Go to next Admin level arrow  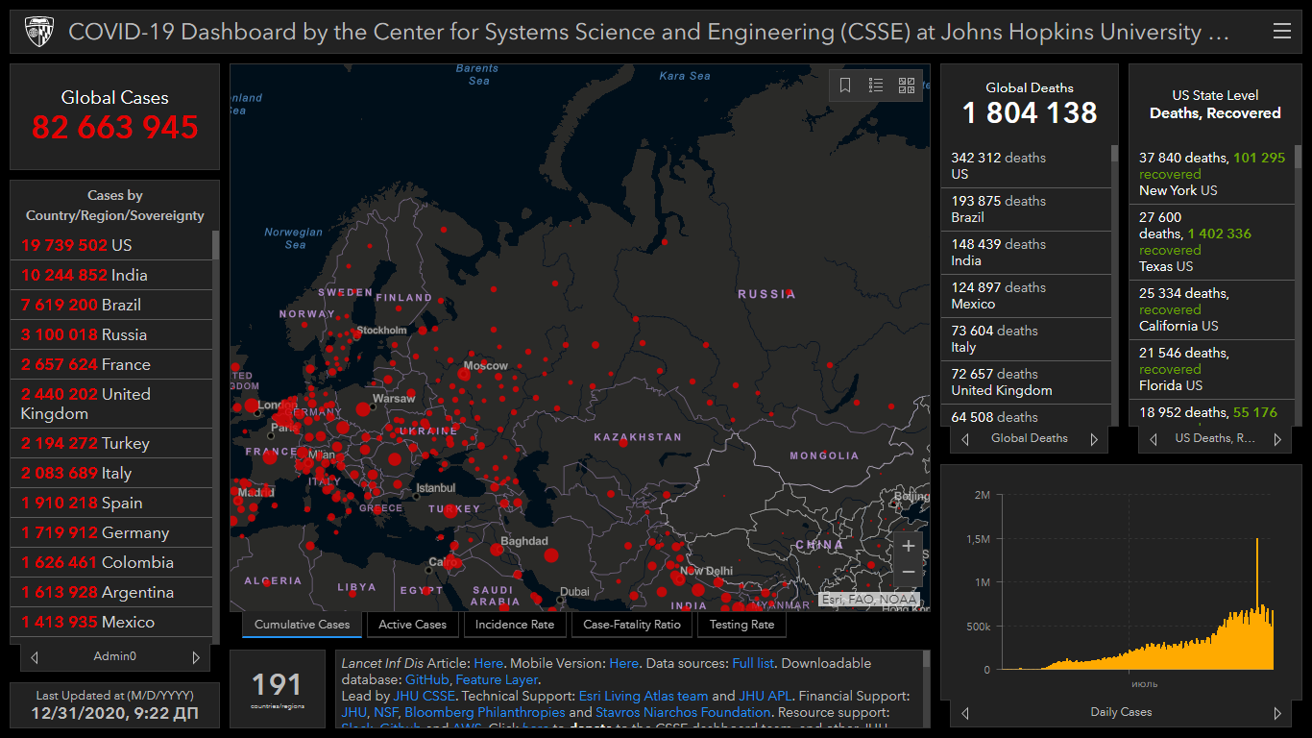coord(196,657)
